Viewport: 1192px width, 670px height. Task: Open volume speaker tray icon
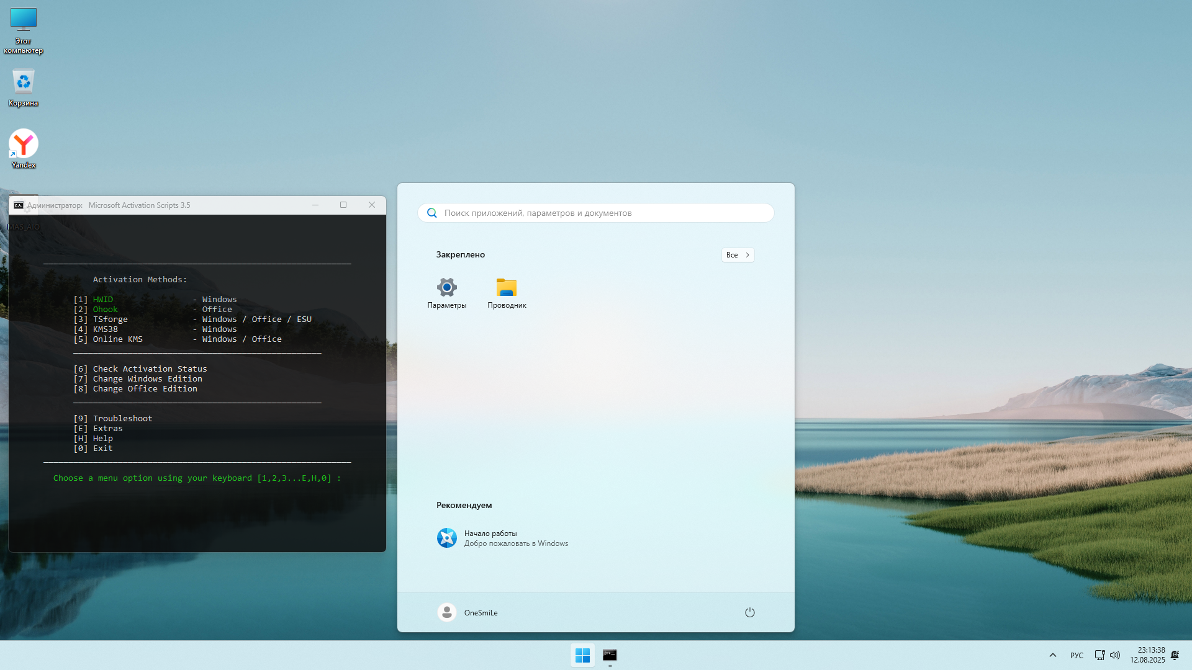pos(1115,655)
